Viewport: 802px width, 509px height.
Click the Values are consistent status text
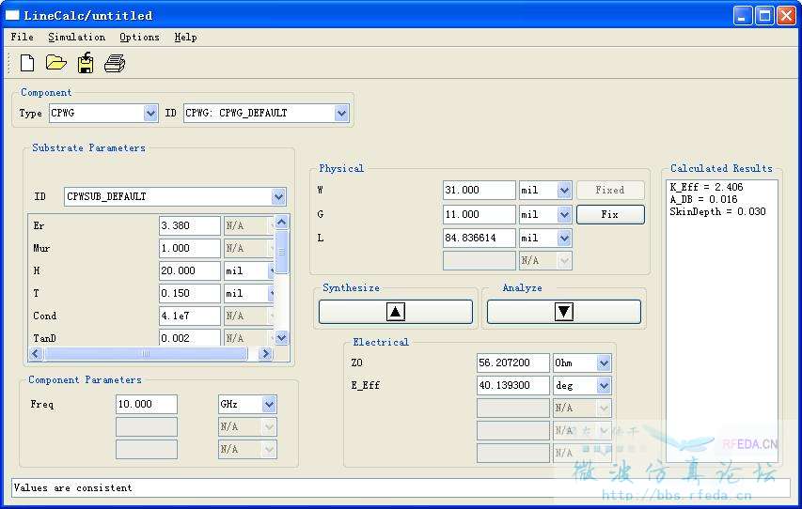tap(72, 487)
